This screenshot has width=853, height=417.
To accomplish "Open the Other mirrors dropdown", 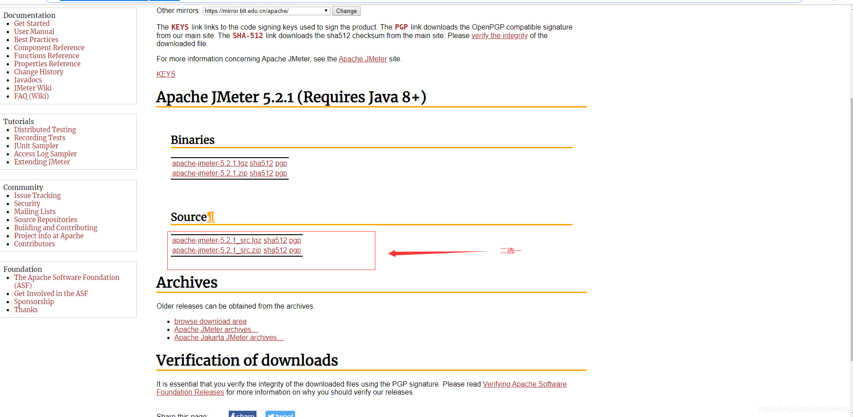I will (266, 11).
